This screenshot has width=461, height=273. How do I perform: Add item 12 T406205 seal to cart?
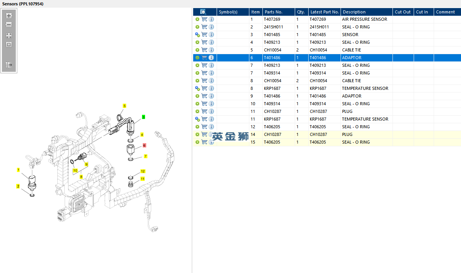click(x=204, y=127)
